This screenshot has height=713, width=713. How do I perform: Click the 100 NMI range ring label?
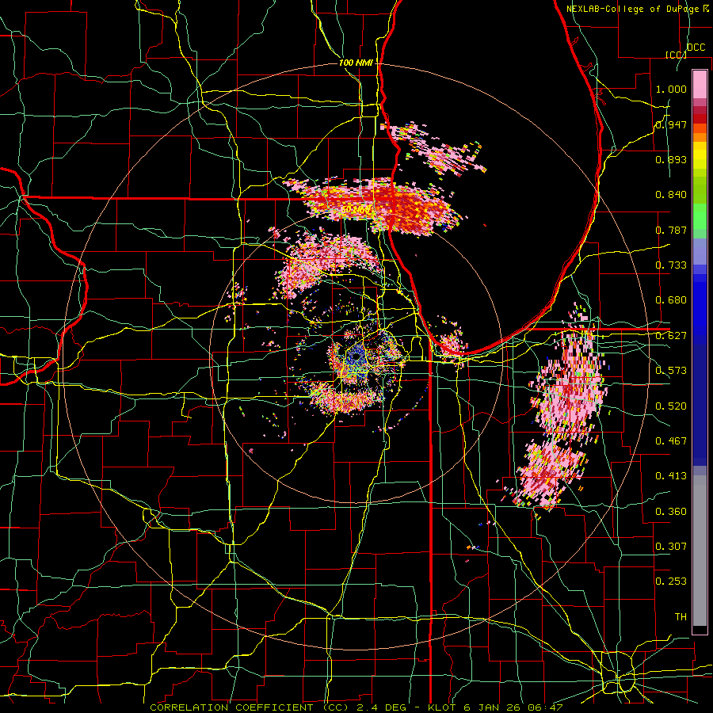tap(356, 63)
